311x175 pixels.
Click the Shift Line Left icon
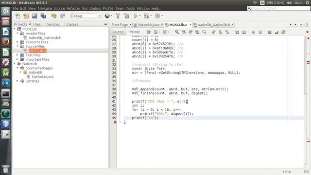point(237,32)
